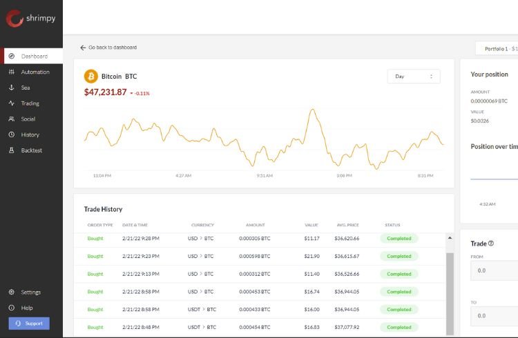Click the Shrimpy logo icon
This screenshot has width=518, height=338.
(15, 19)
